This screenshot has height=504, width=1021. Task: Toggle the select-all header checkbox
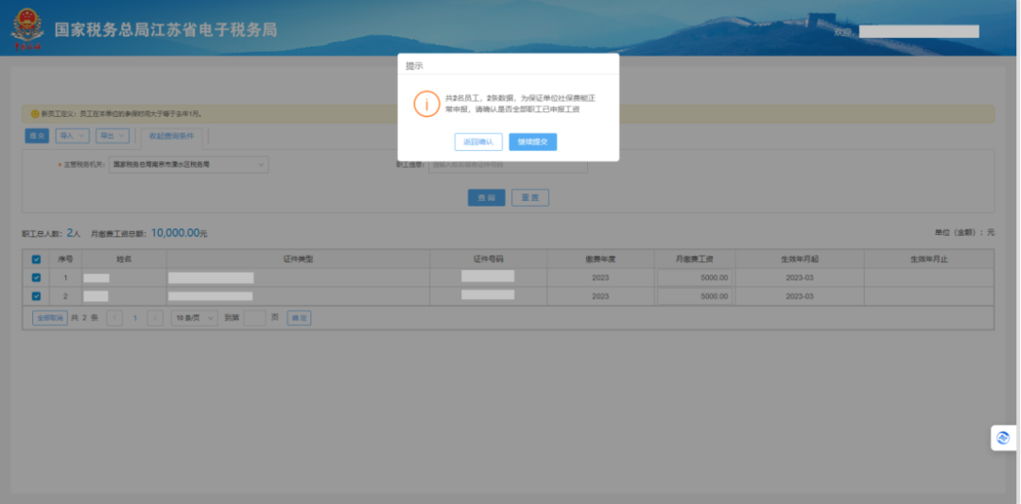pyautogui.click(x=36, y=259)
